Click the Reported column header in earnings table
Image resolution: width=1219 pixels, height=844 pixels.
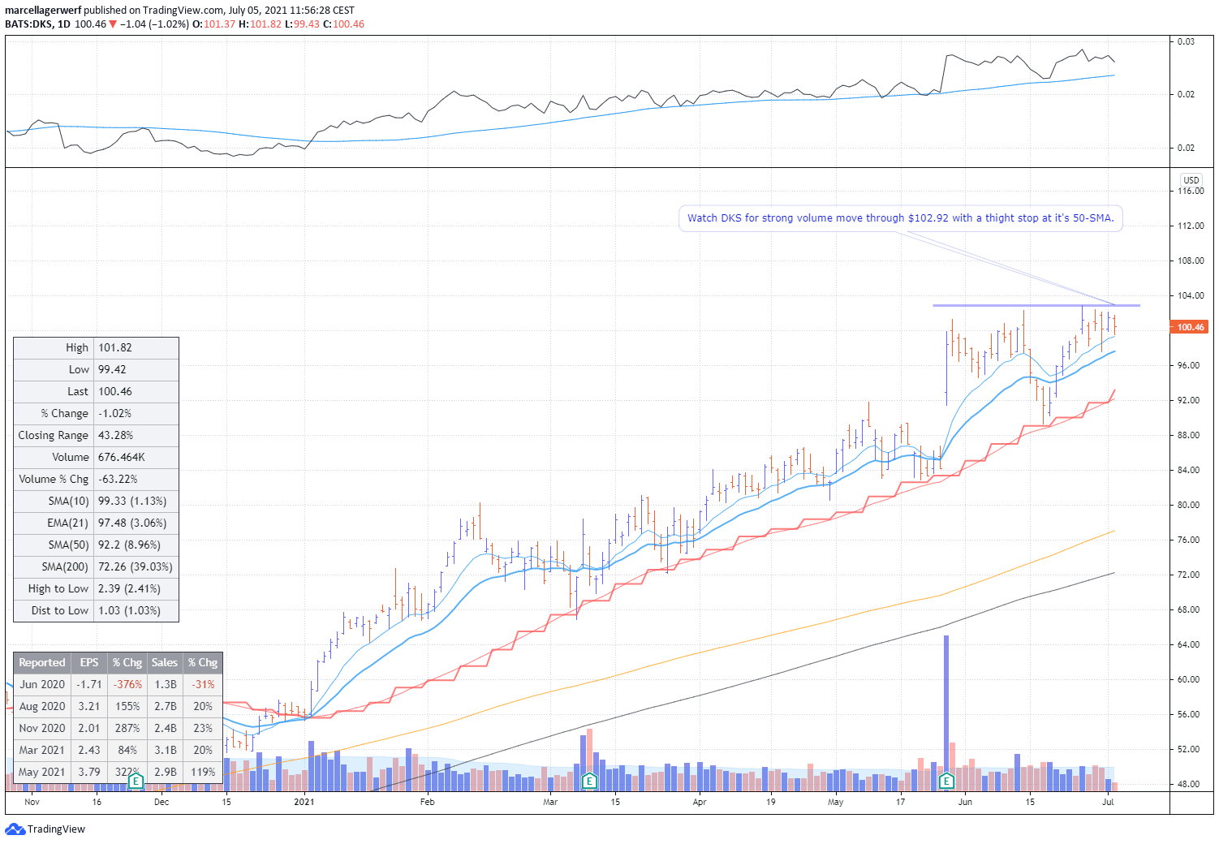[42, 662]
